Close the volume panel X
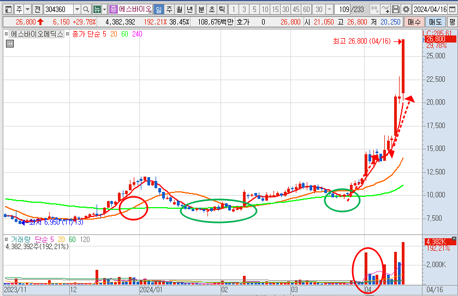The image size is (458, 296). click(x=454, y=239)
